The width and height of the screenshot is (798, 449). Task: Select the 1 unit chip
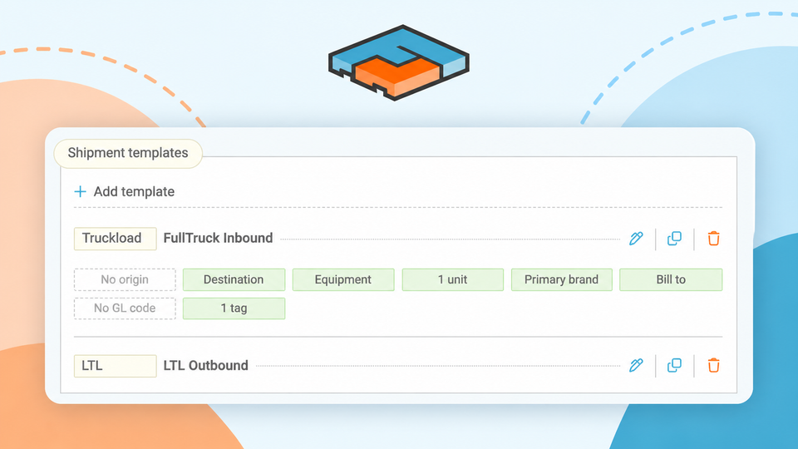(452, 279)
